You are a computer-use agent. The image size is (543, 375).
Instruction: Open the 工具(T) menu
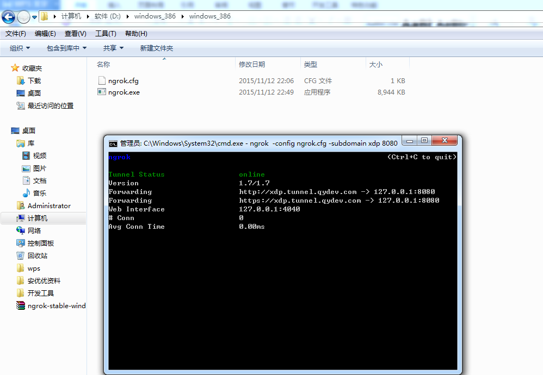106,34
